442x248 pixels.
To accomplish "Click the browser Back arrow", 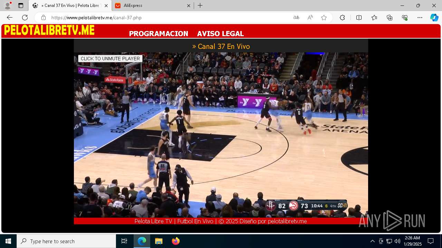I will 10,18.
